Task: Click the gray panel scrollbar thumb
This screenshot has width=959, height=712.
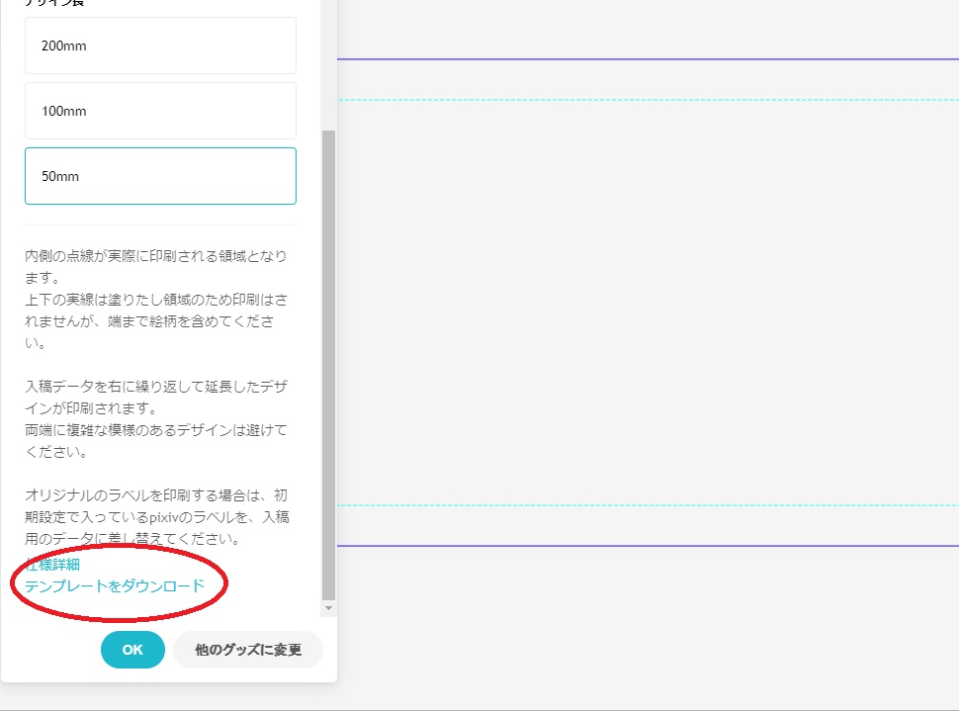Action: pyautogui.click(x=329, y=366)
